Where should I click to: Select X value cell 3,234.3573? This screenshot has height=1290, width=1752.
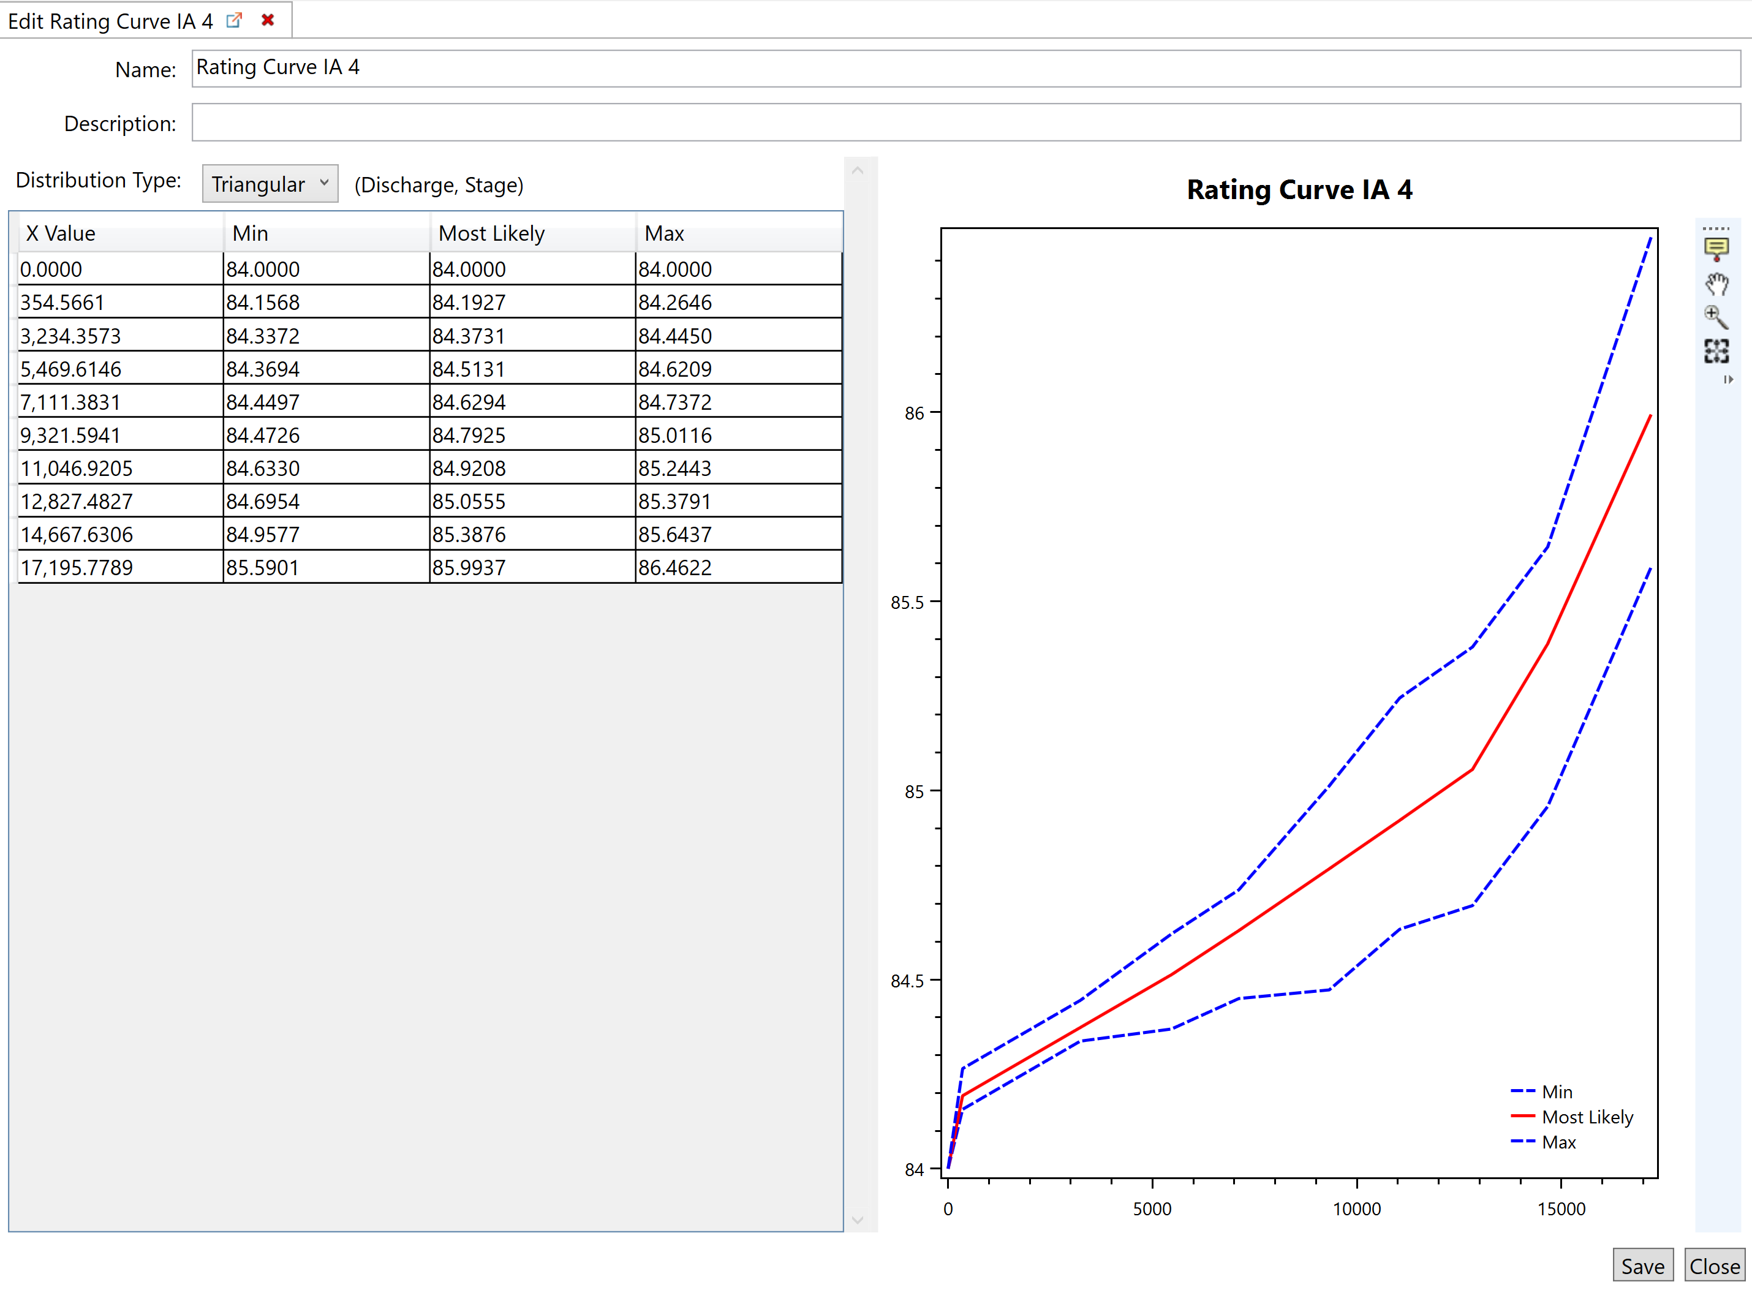pyautogui.click(x=120, y=336)
